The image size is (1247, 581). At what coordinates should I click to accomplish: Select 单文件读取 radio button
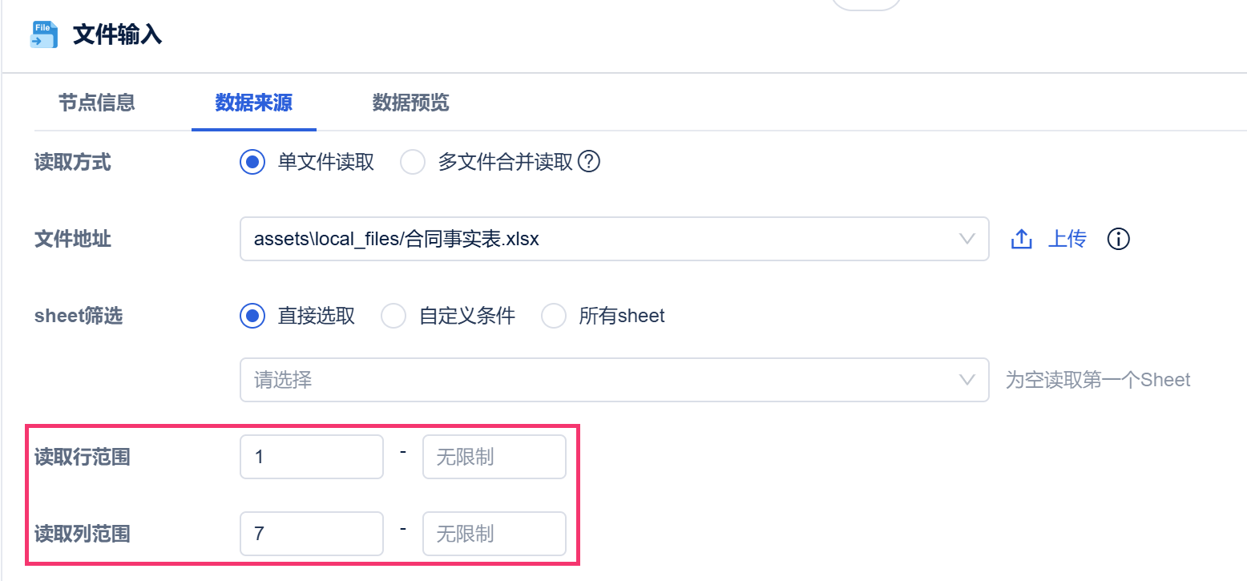(x=252, y=163)
